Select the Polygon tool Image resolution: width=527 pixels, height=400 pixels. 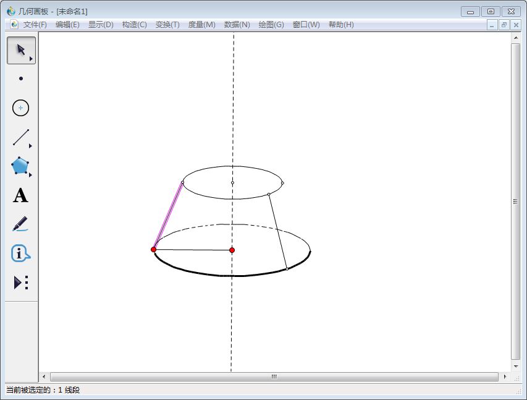(21, 166)
